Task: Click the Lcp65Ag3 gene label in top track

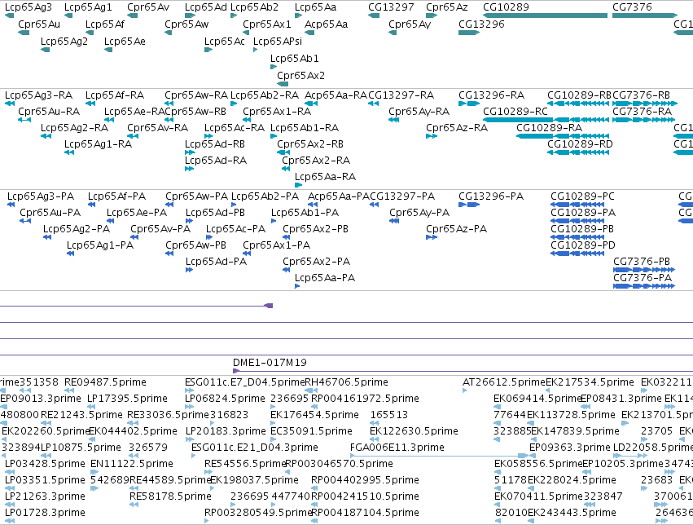Action: pyautogui.click(x=29, y=7)
